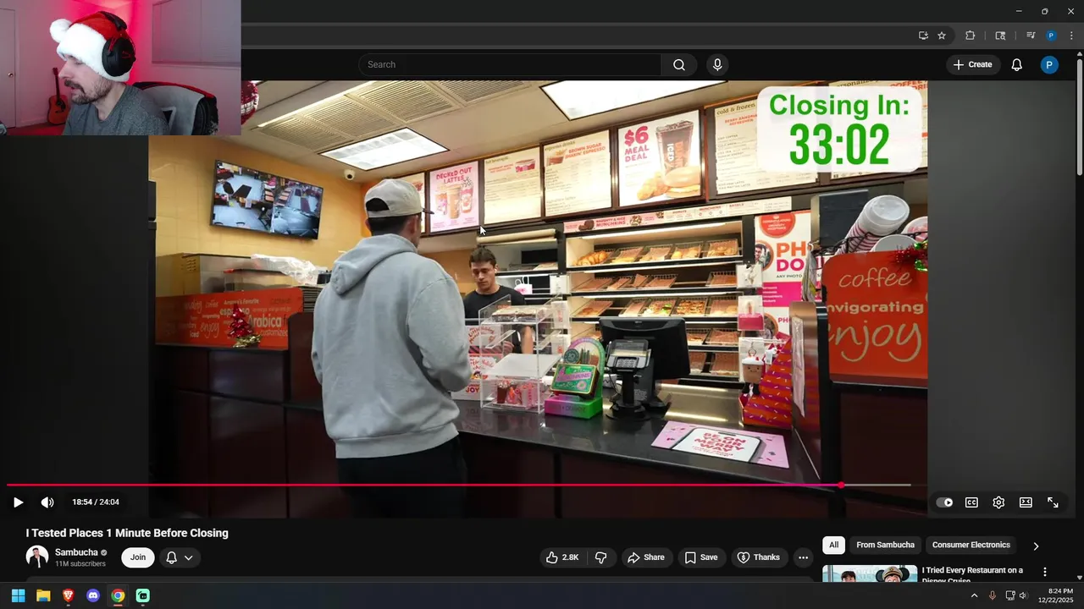The width and height of the screenshot is (1084, 609).
Task: Show more filter chips with right chevron
Action: (1036, 546)
